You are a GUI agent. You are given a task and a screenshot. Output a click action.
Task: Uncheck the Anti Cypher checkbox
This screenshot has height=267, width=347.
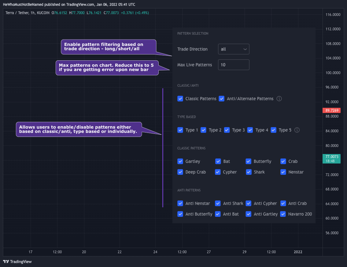[x=249, y=203]
